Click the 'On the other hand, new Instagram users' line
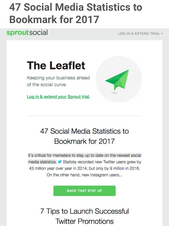 [84, 175]
